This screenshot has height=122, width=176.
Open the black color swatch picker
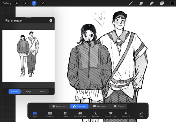click(172, 3)
